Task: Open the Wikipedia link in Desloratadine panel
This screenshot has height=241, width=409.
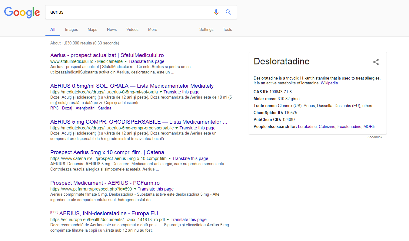Action: point(329,83)
